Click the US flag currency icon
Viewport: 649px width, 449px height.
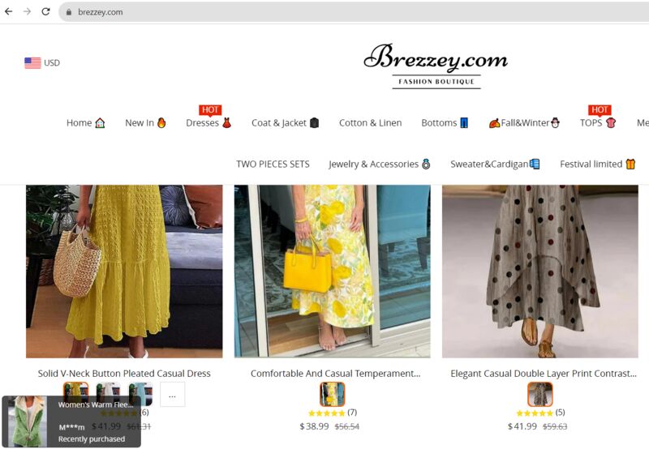pyautogui.click(x=32, y=63)
